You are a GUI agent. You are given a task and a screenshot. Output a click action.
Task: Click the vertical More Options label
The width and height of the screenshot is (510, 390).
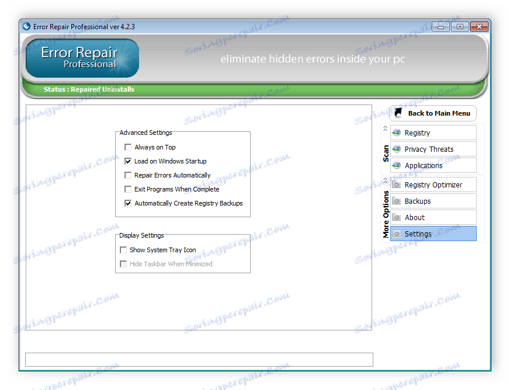pos(386,214)
